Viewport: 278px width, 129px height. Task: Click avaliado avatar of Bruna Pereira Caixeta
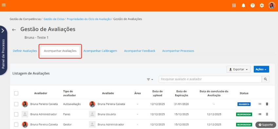92,104
